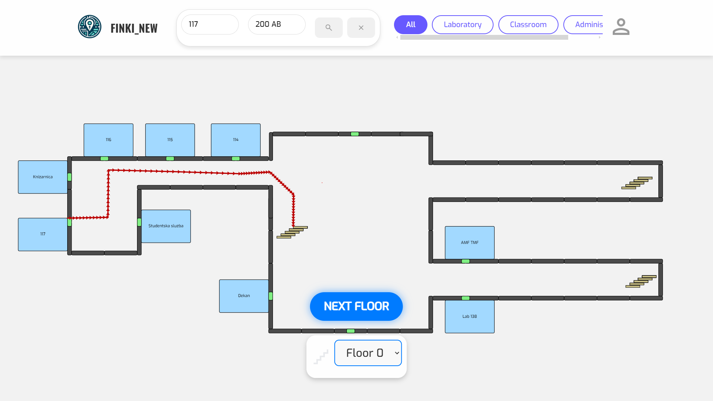Click the filter list horizontal scrollbar
The width and height of the screenshot is (713, 401).
tap(484, 38)
